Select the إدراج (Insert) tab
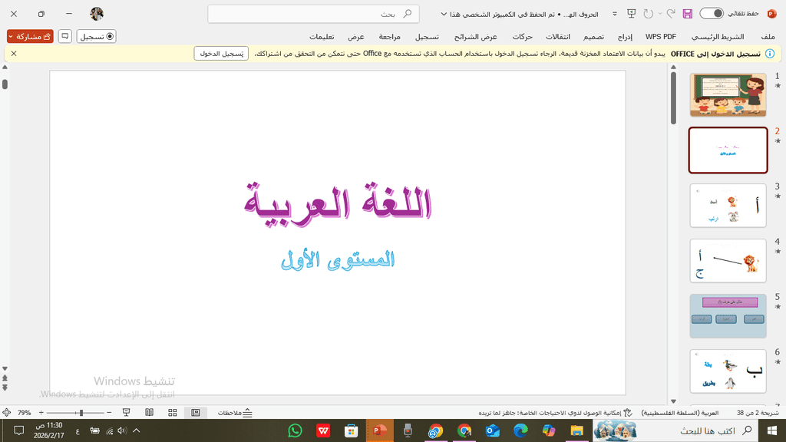This screenshot has height=442, width=786. 625,37
